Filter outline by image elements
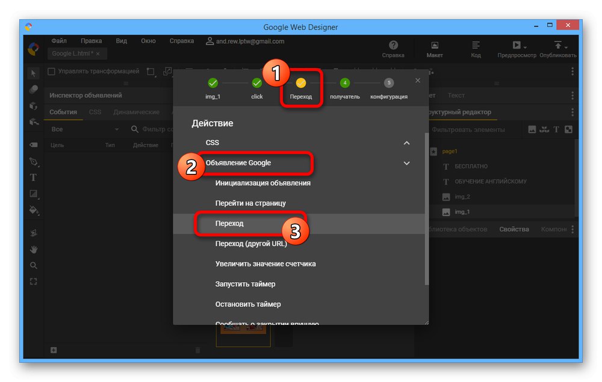 (532, 129)
